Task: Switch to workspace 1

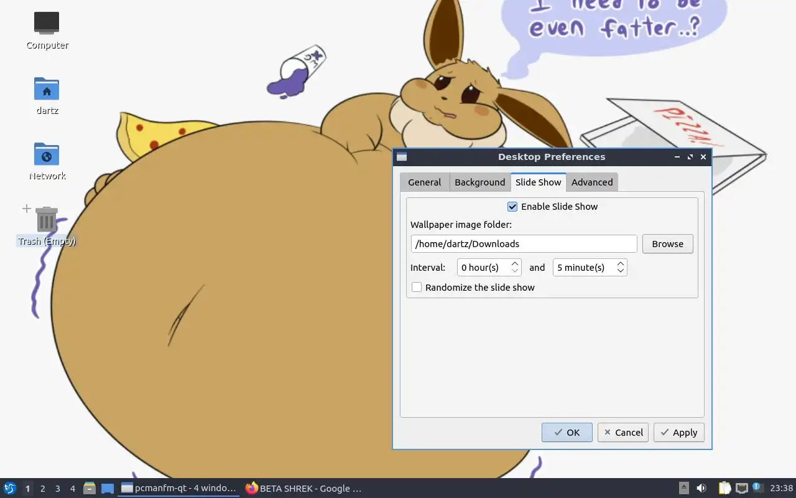Action: point(27,489)
